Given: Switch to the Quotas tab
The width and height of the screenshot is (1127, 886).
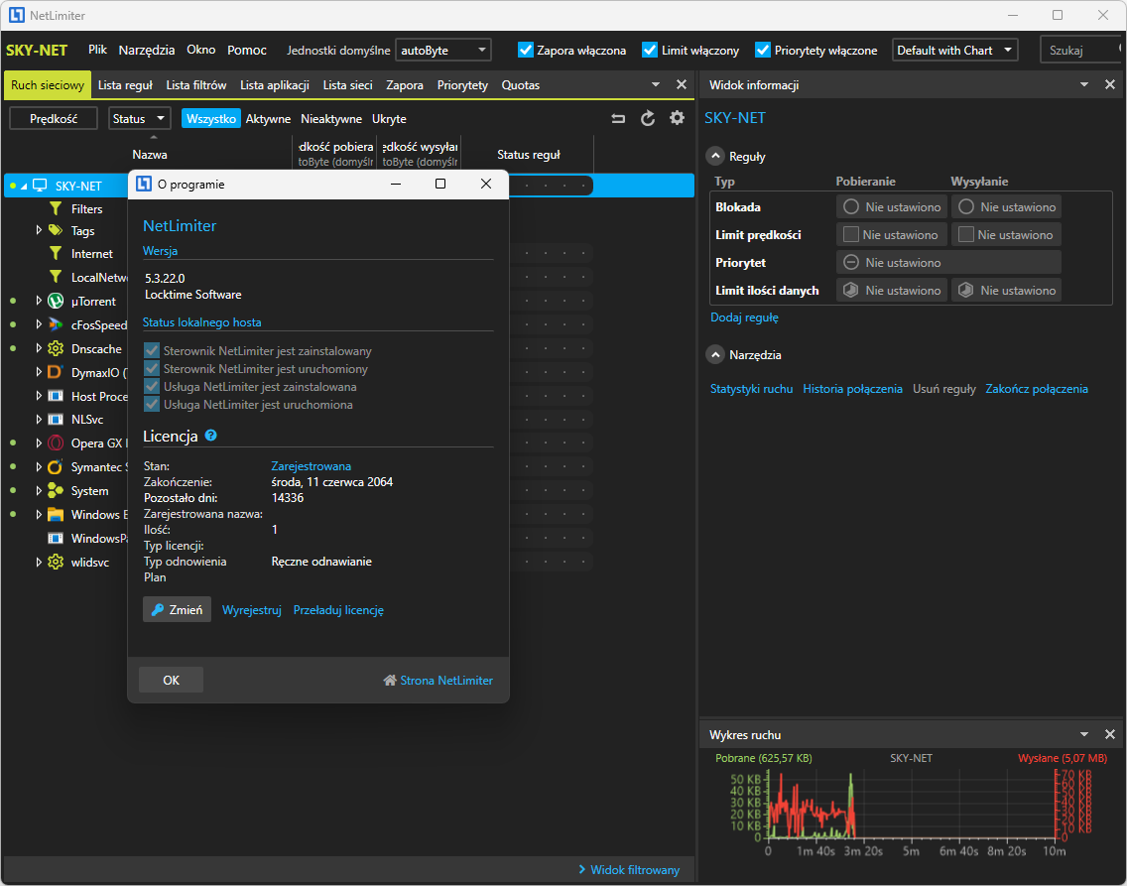Looking at the screenshot, I should point(521,84).
